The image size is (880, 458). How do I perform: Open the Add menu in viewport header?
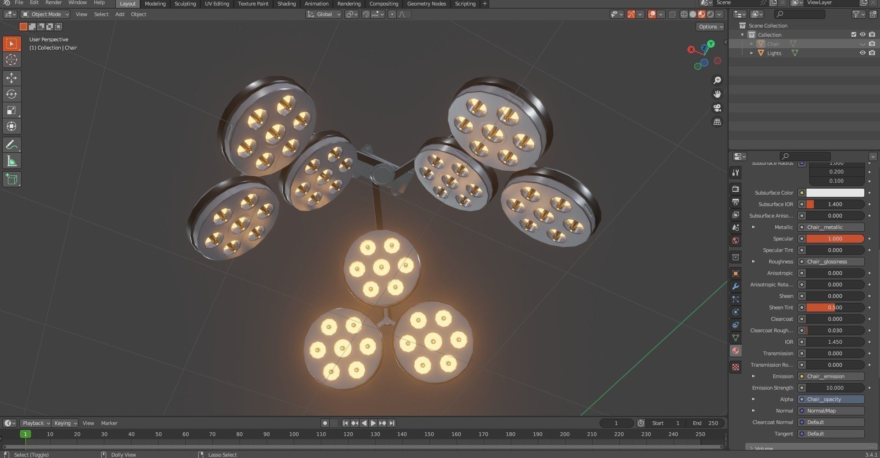click(120, 14)
